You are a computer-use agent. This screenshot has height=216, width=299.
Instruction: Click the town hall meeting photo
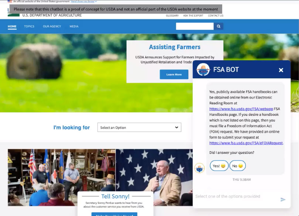(x=62, y=178)
